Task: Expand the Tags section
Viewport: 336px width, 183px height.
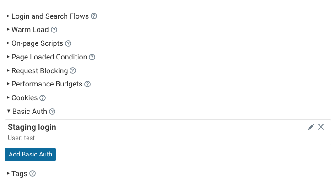Action: [x=19, y=173]
